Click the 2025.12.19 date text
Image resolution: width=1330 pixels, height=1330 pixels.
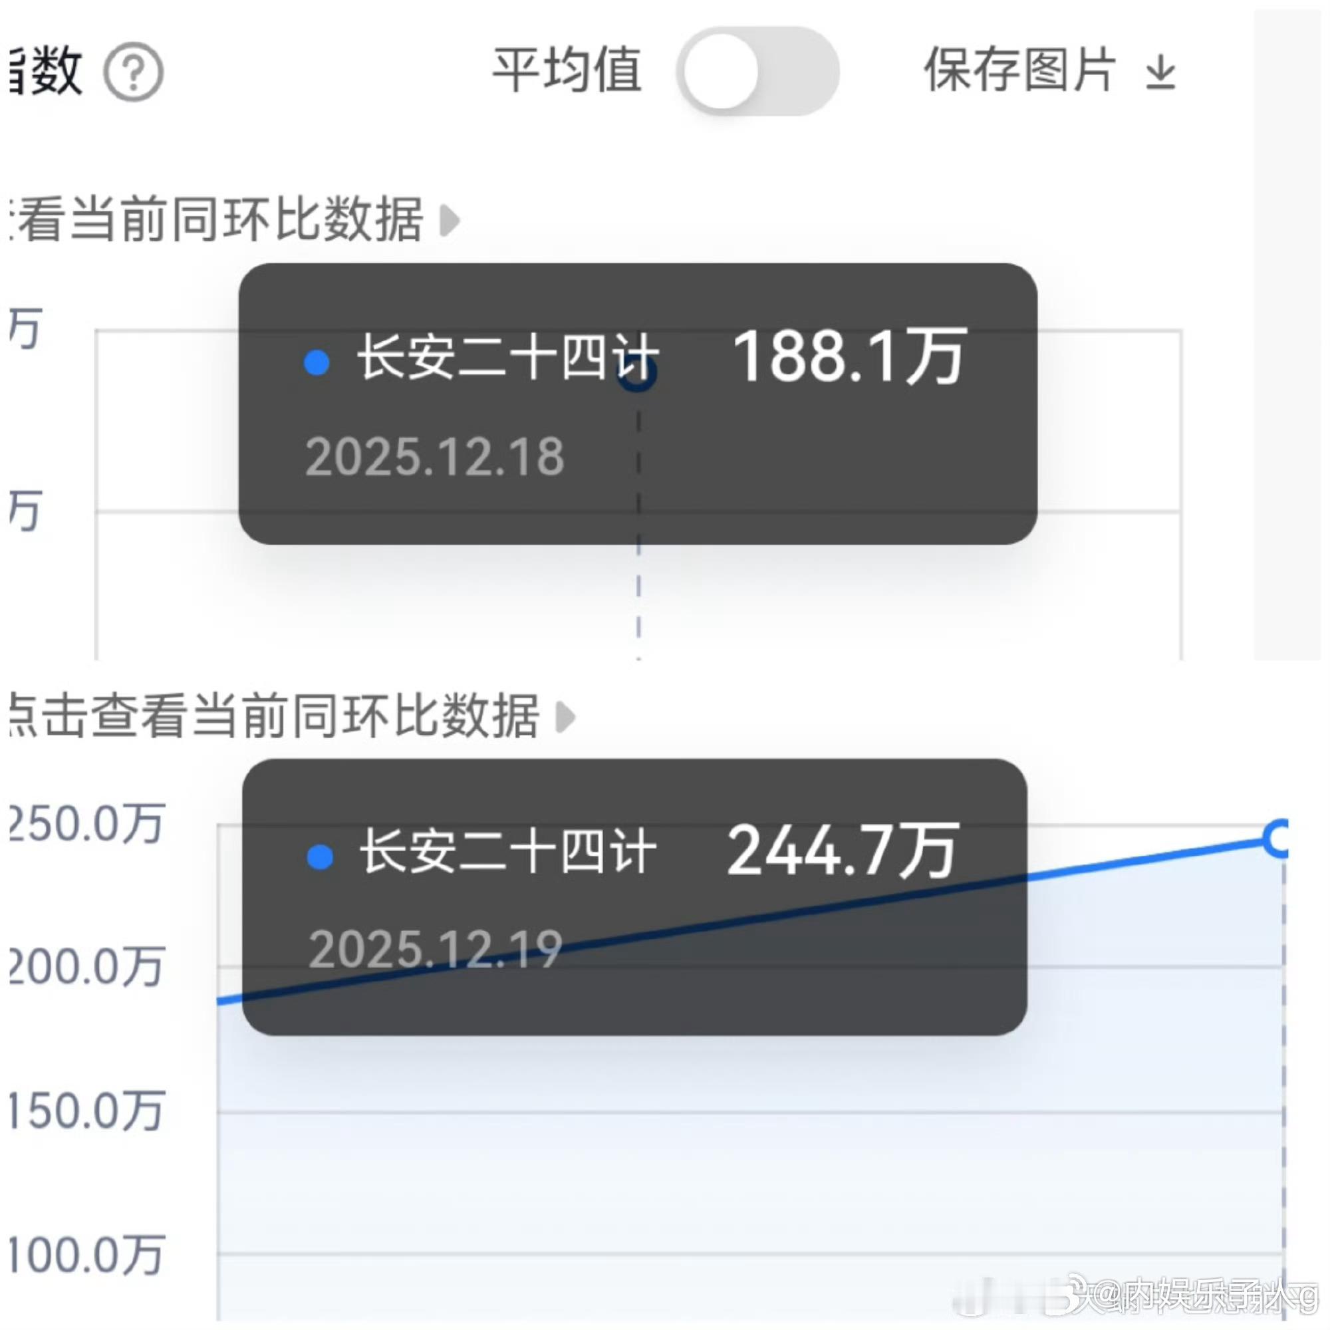pos(435,950)
